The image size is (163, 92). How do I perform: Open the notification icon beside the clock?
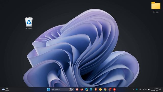pos(160,89)
